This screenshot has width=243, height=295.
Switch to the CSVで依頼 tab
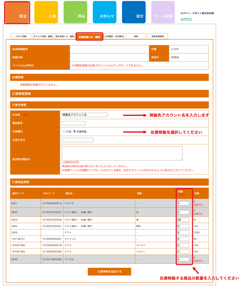21,36
